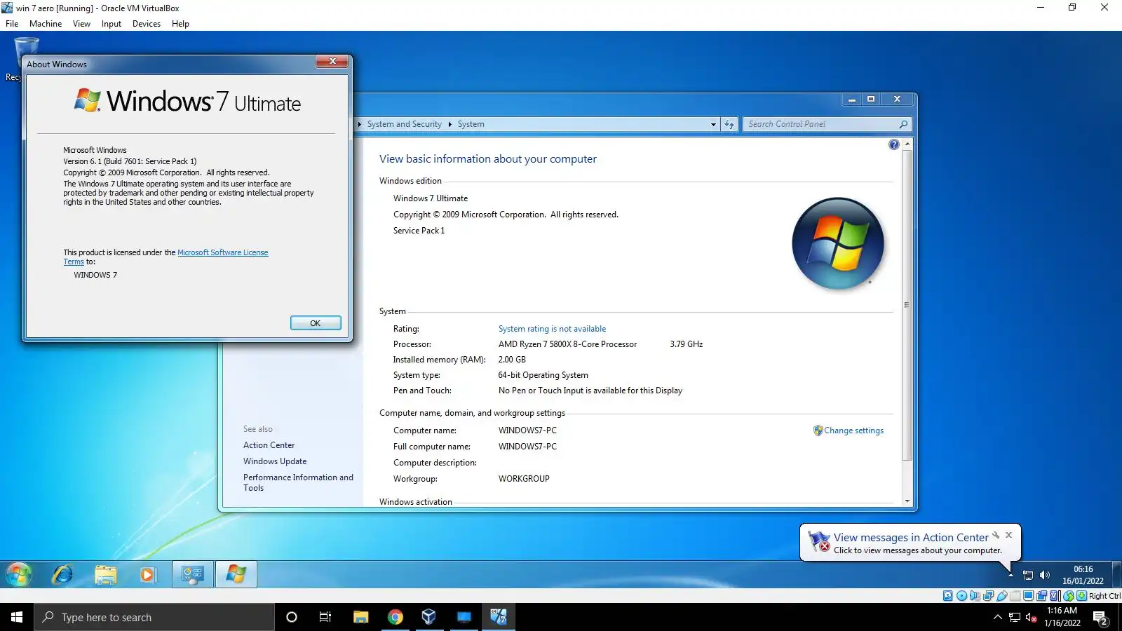This screenshot has width=1122, height=631.
Task: Click the System window vertical scrollbar thumb
Action: [907, 305]
